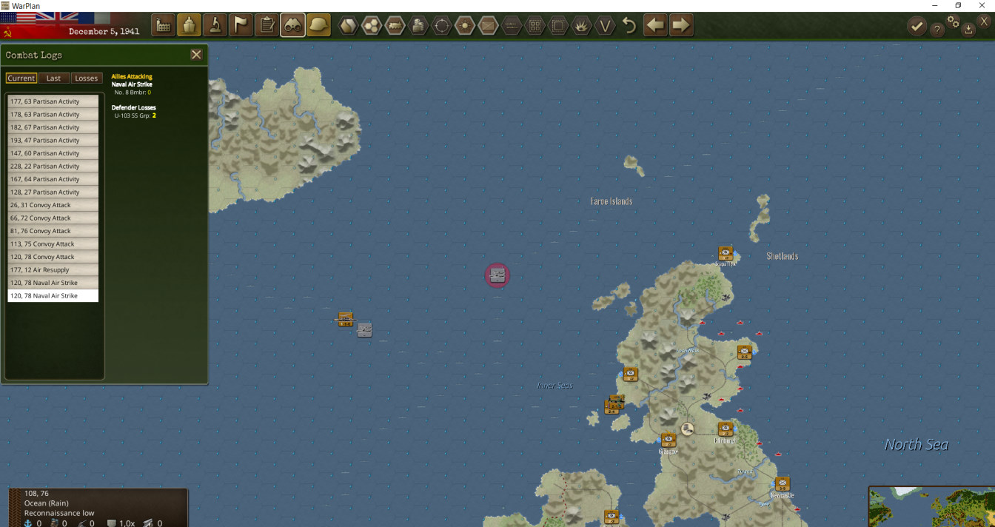Select log entry 81, 76 Convoy Attack

53,231
